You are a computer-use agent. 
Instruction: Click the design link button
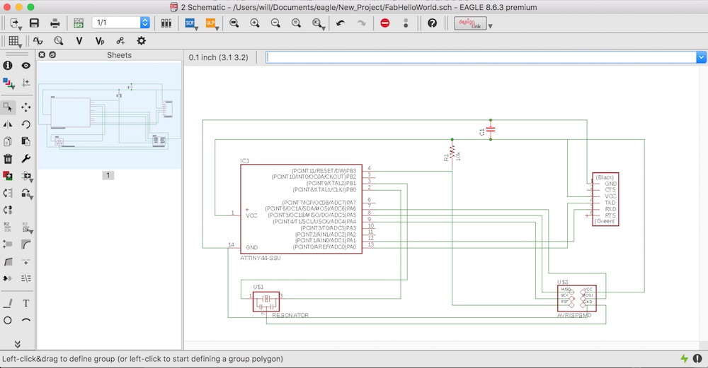point(470,23)
